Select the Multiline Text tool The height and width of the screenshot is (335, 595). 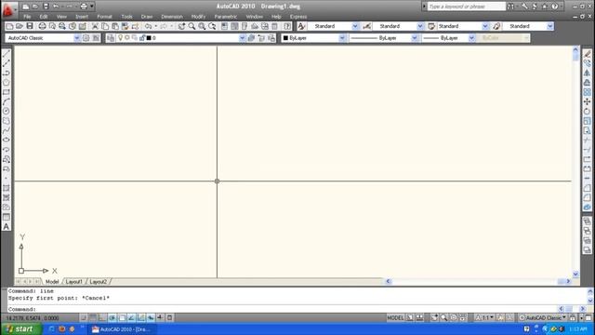[x=7, y=227]
